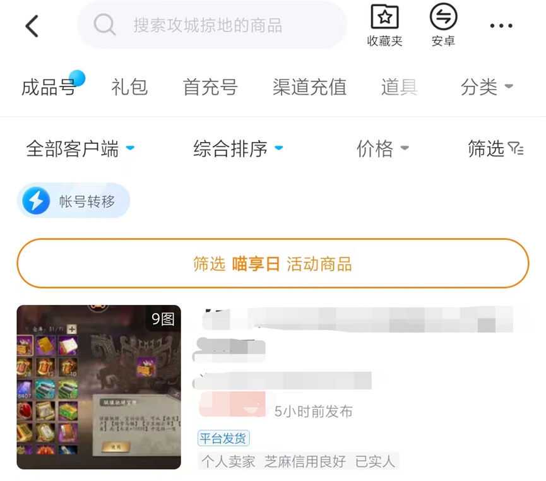The image size is (546, 481).
Task: Toggle the 价格 price sort
Action: (x=383, y=149)
